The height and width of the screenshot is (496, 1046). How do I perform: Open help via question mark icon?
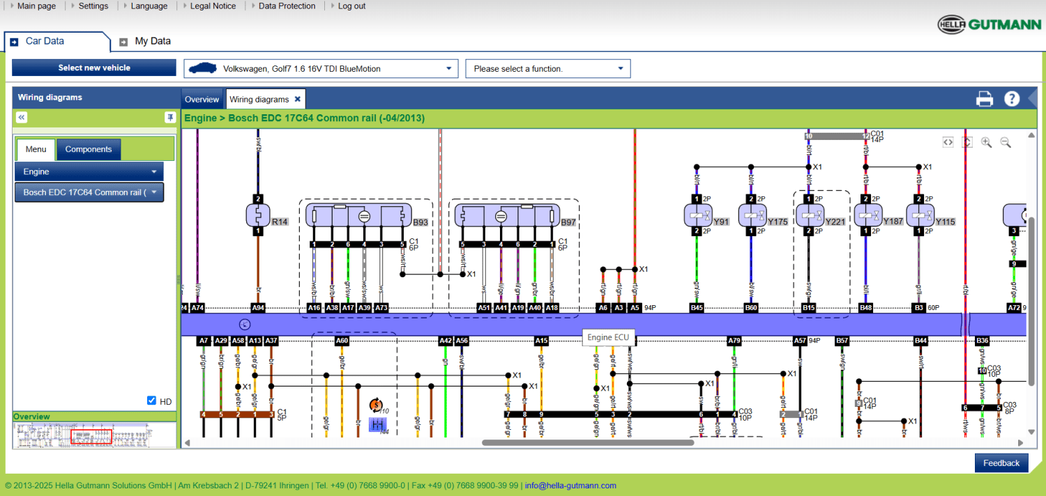click(1012, 99)
